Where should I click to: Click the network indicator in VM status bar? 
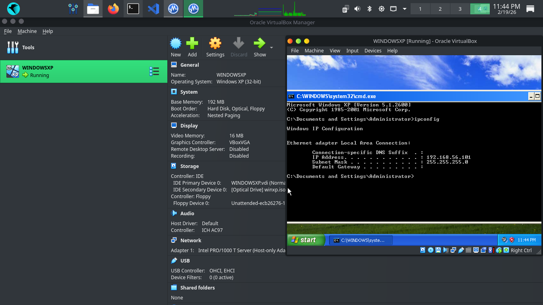pyautogui.click(x=453, y=250)
